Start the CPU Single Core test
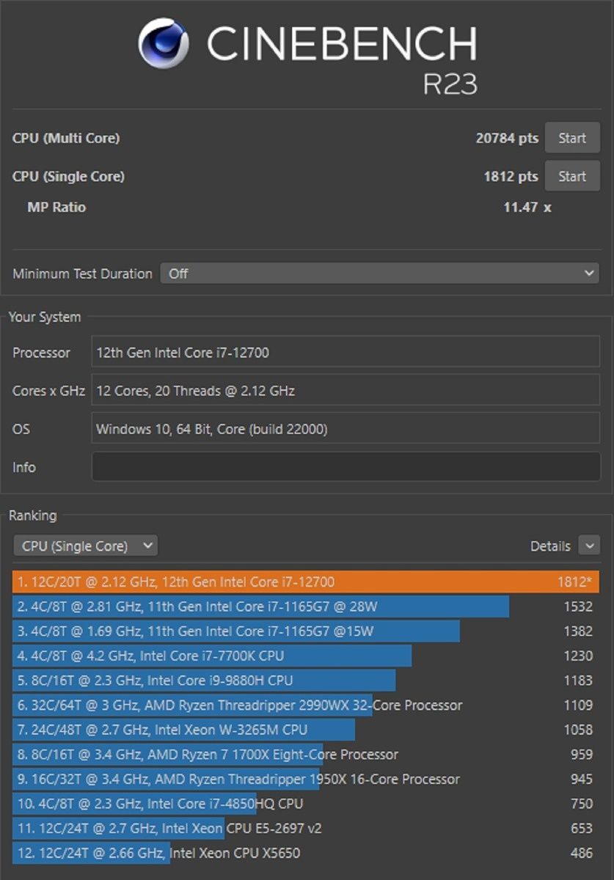Image resolution: width=614 pixels, height=880 pixels. pos(571,176)
